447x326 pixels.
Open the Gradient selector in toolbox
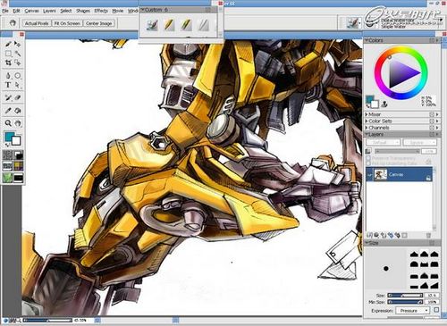click(19, 155)
